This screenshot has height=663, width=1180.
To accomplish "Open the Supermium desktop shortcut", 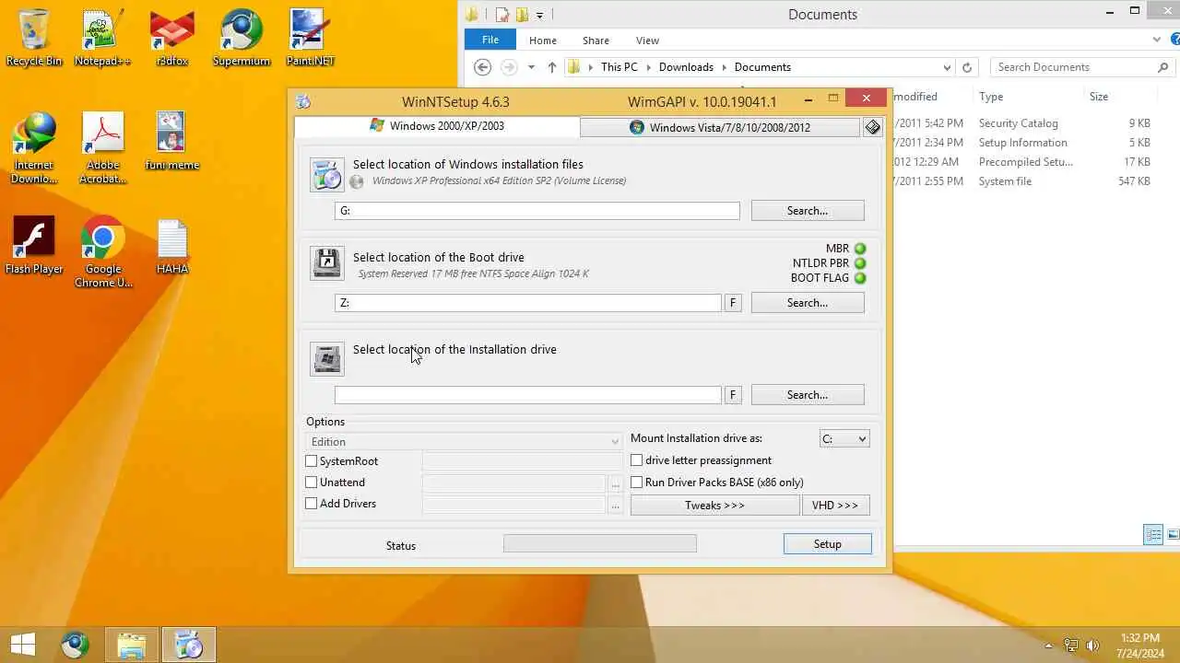I will (x=242, y=38).
